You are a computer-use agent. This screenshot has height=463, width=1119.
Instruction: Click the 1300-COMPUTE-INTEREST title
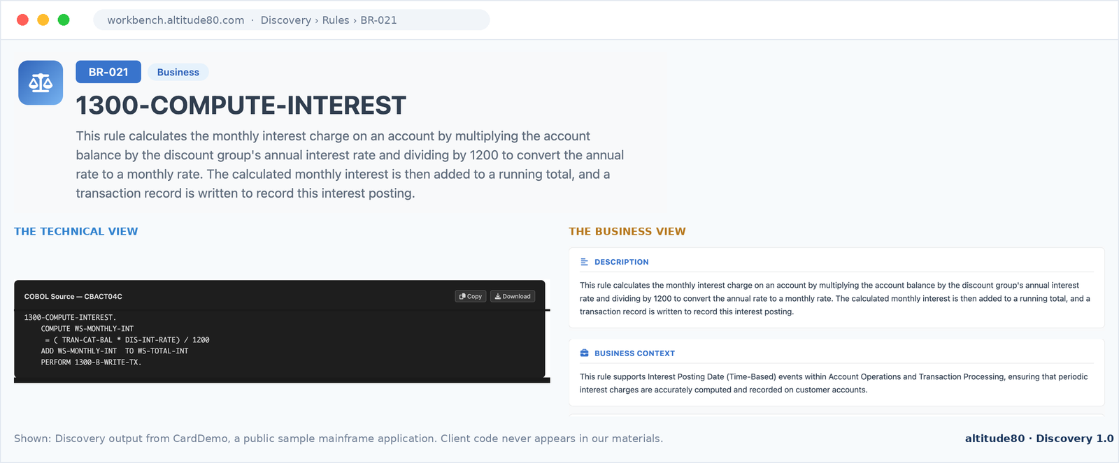click(241, 105)
